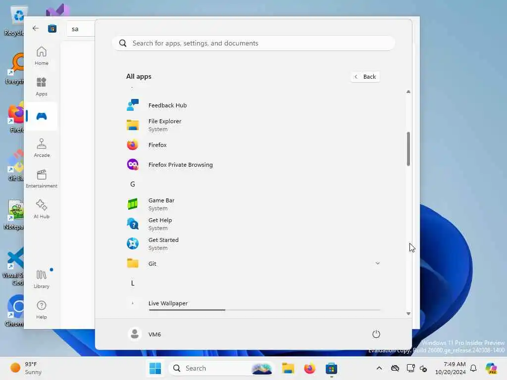Click the Microsoft Store search field

[81, 29]
